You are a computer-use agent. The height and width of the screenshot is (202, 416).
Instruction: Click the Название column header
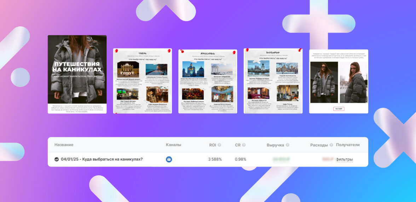64,145
